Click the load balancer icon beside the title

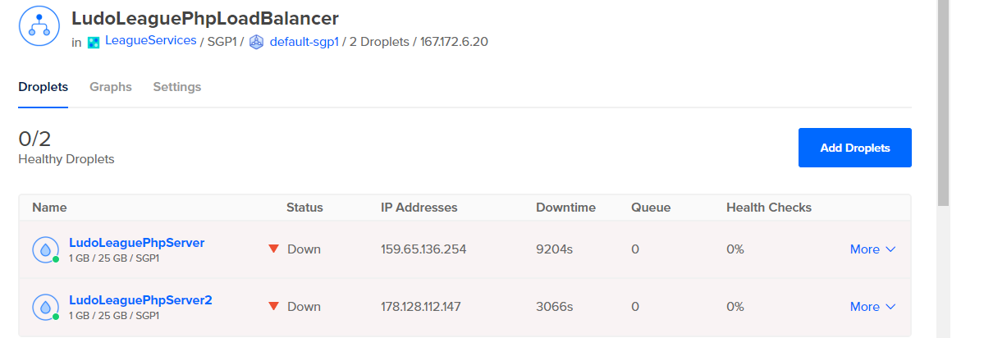[x=39, y=25]
